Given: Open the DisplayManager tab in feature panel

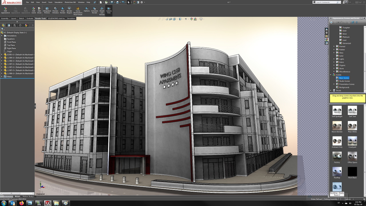Looking at the screenshot, I should pyautogui.click(x=26, y=25).
